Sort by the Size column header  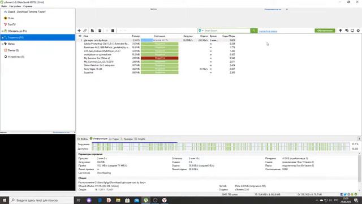[136, 36]
